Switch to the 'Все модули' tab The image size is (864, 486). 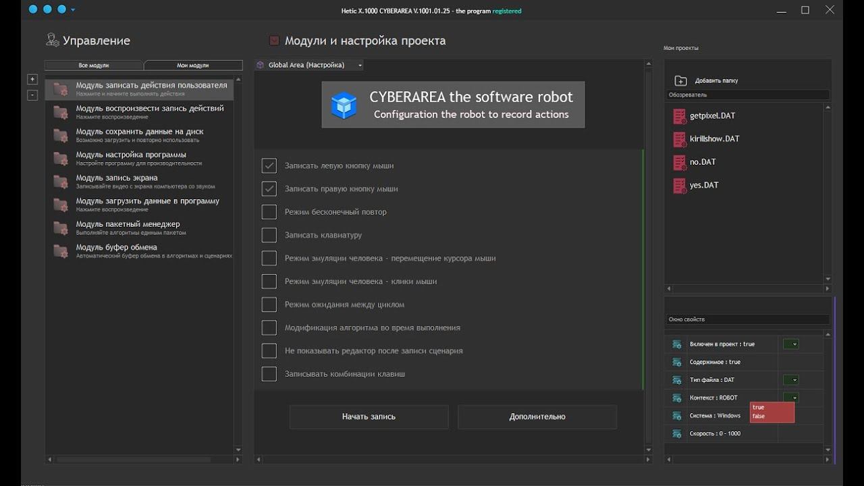pyautogui.click(x=94, y=65)
